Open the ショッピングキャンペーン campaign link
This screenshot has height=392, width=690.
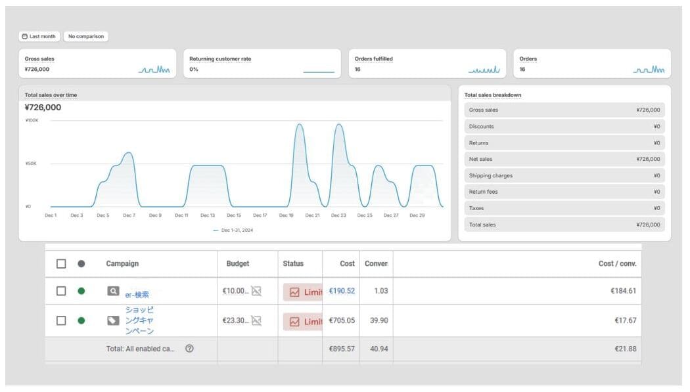[139, 320]
